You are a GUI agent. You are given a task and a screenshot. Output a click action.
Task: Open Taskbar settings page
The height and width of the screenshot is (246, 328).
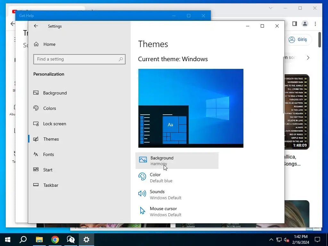tap(51, 185)
